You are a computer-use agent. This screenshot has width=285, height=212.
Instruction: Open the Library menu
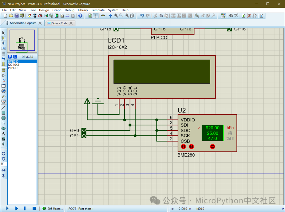click(x=83, y=10)
